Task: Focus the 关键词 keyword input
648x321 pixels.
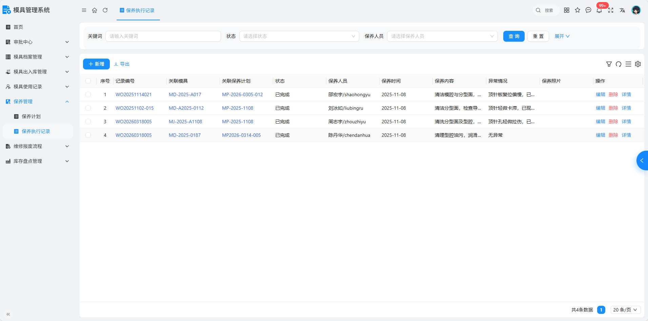Action: (x=163, y=36)
